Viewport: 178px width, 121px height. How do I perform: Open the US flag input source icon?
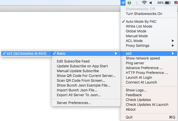click(176, 3)
